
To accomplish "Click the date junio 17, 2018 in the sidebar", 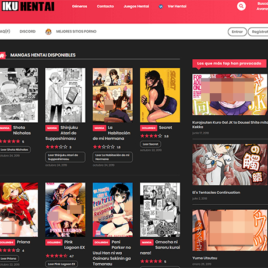I will click(200, 133).
